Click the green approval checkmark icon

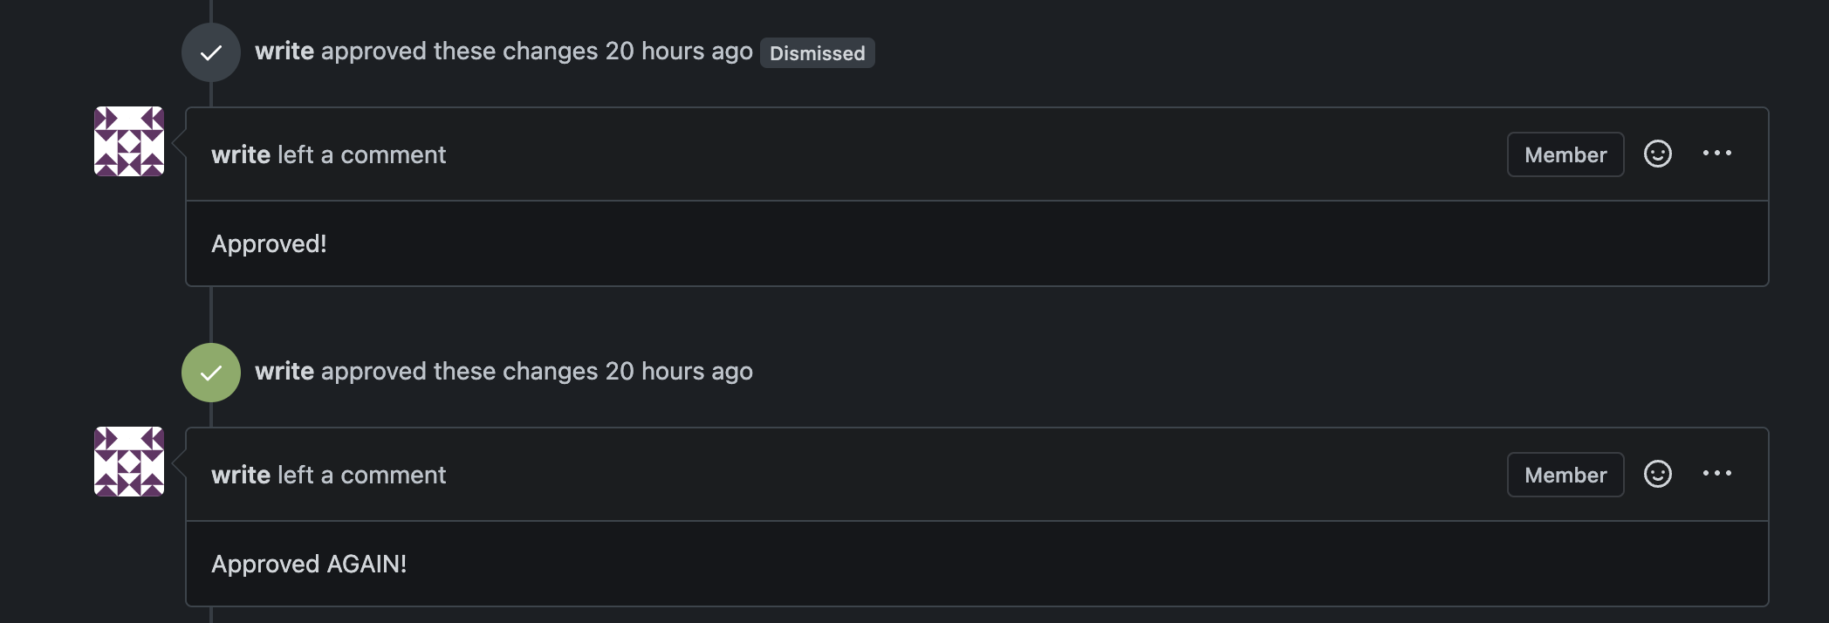tap(211, 373)
